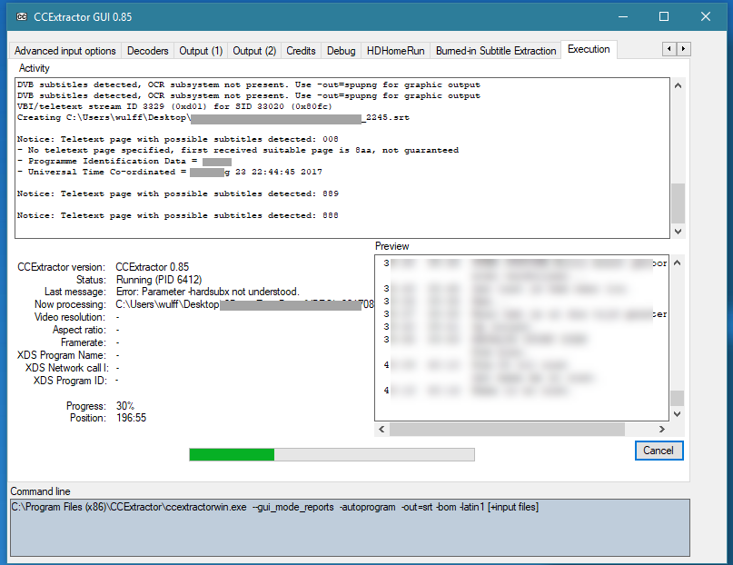733x565 pixels.
Task: Click the 'Universal Time Co-ordinated' log line
Action: 170,172
